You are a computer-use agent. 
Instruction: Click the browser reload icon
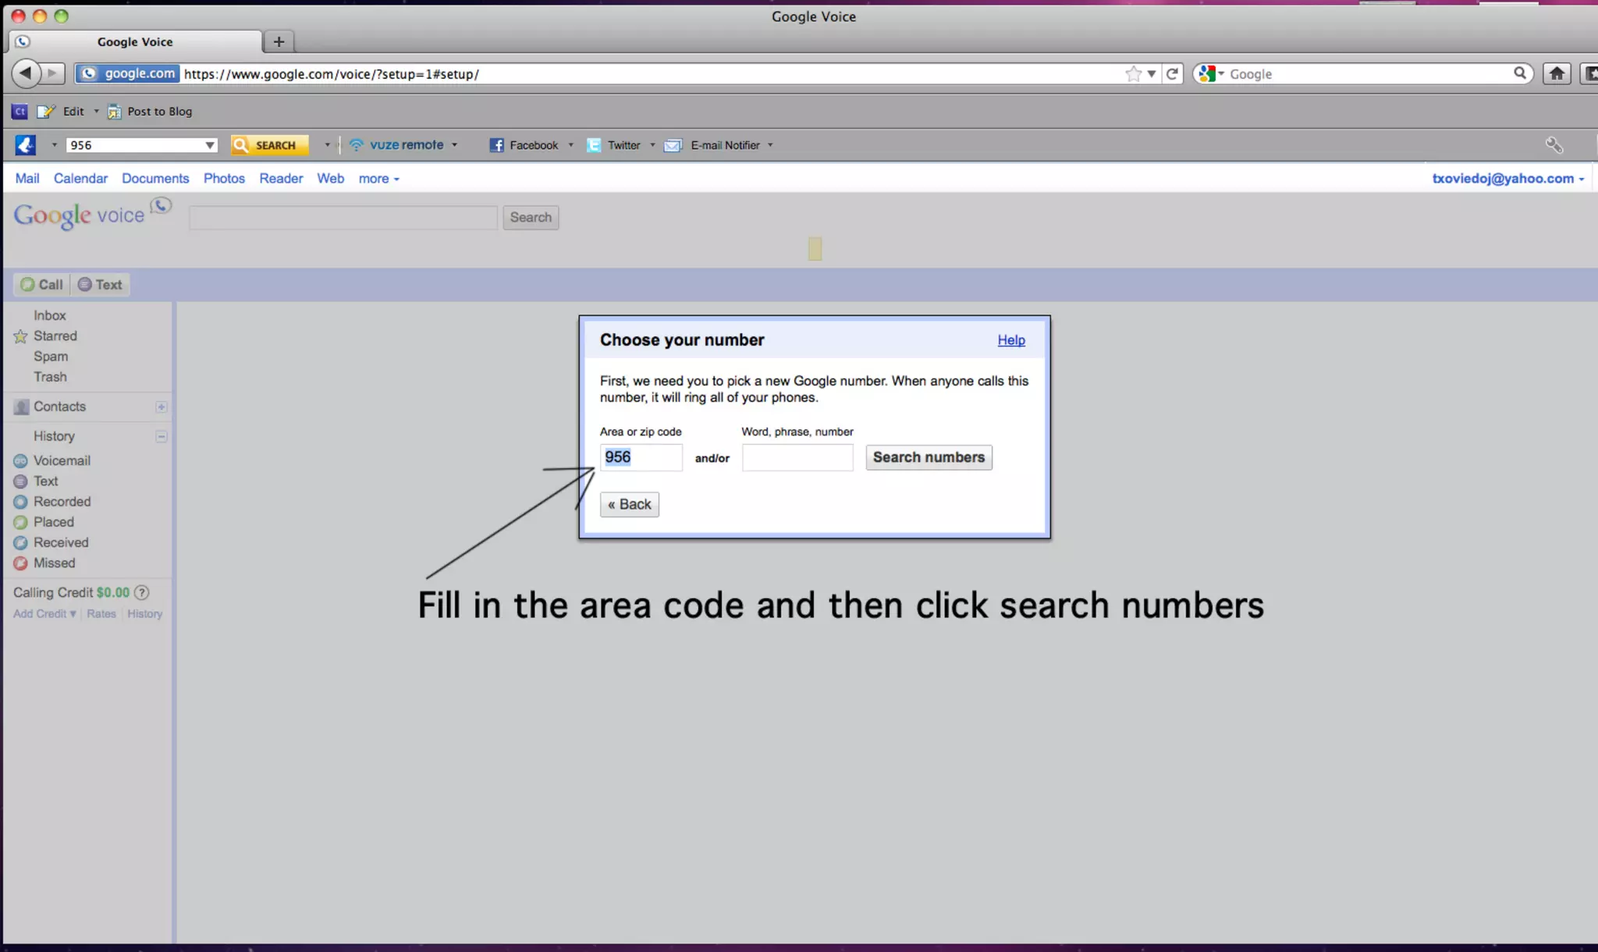(x=1172, y=73)
